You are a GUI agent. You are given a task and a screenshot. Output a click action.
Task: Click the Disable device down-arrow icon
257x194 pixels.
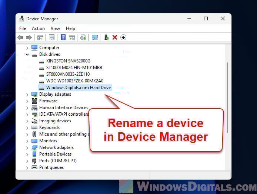(x=123, y=37)
